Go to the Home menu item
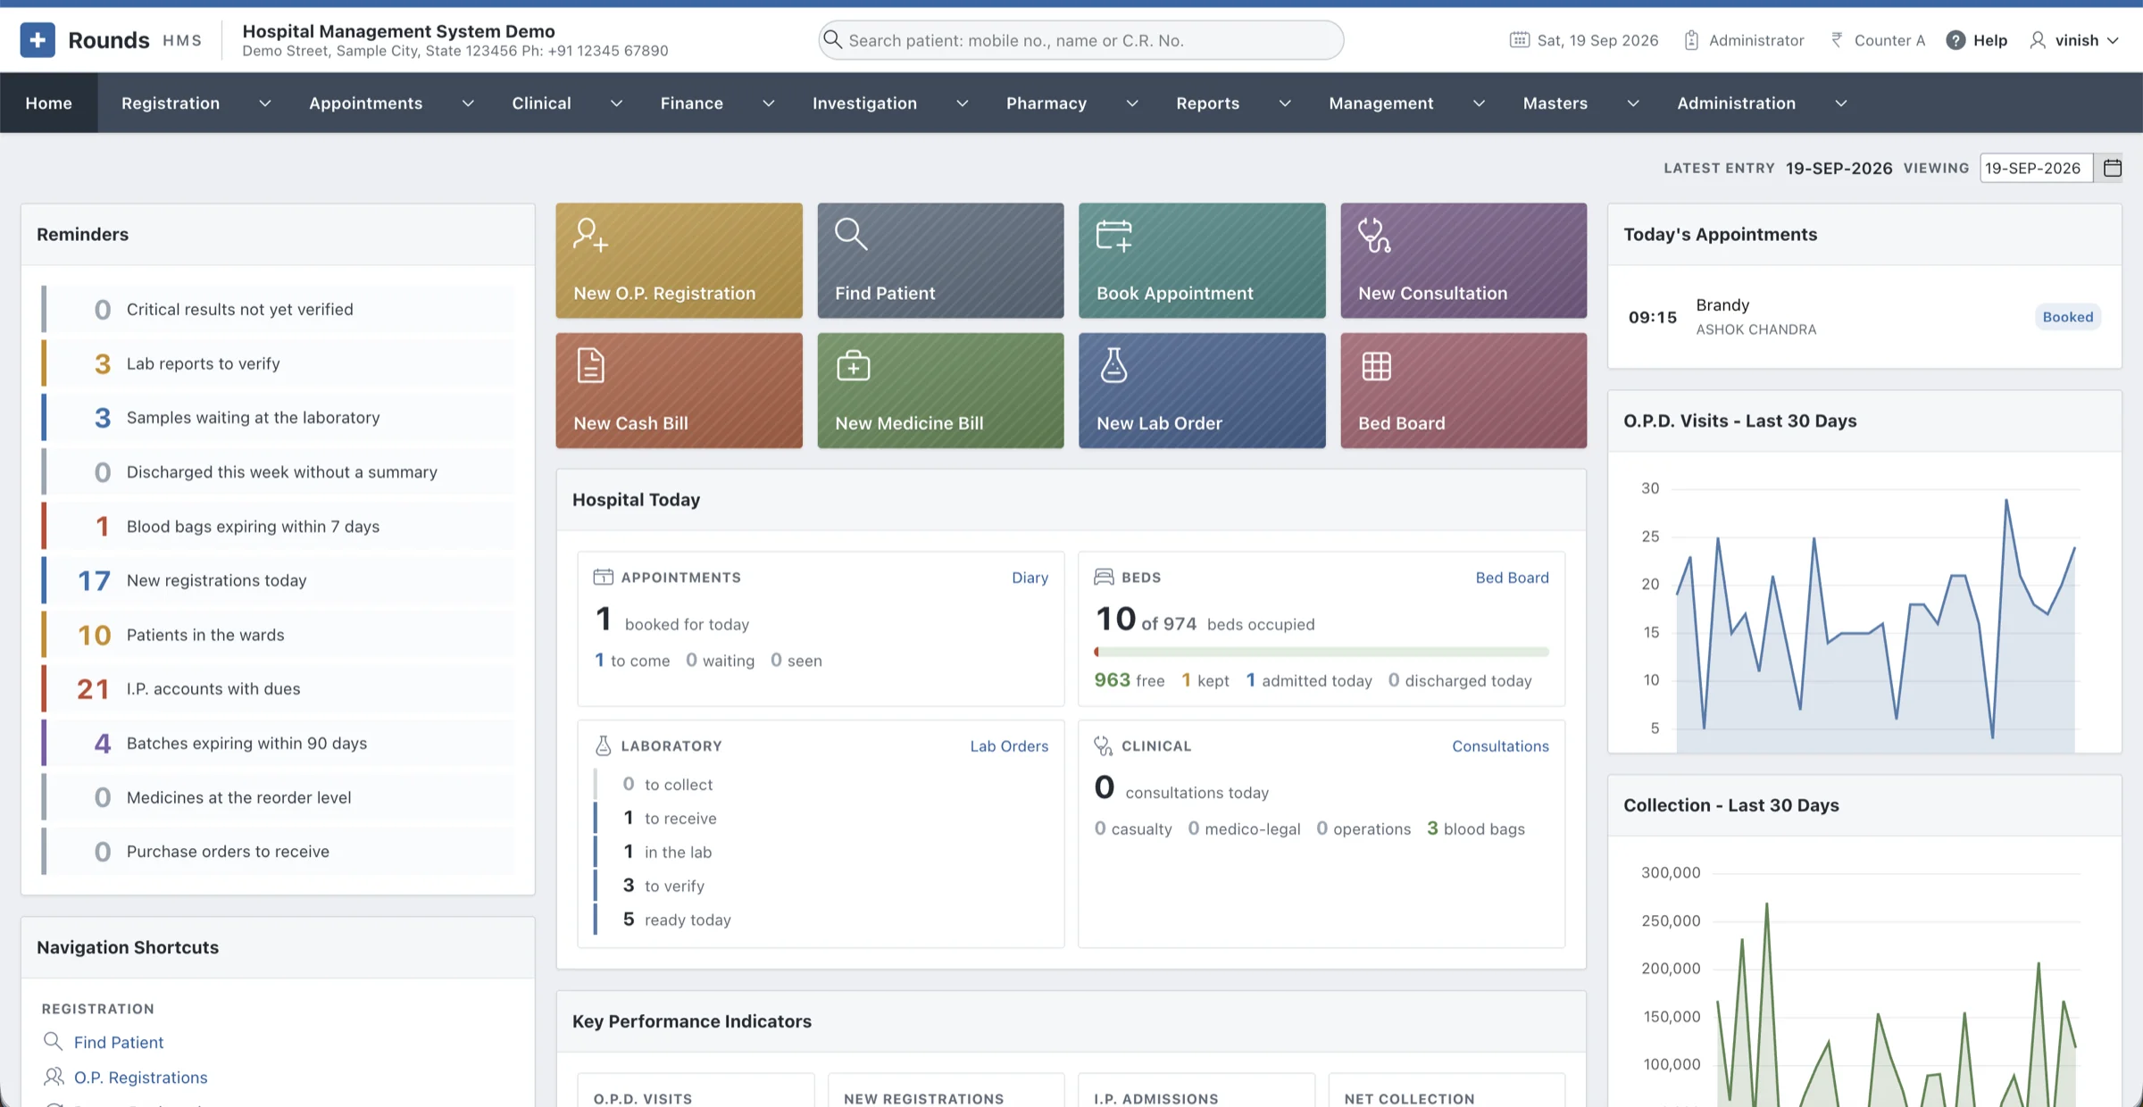Image resolution: width=2143 pixels, height=1107 pixels. (x=48, y=103)
